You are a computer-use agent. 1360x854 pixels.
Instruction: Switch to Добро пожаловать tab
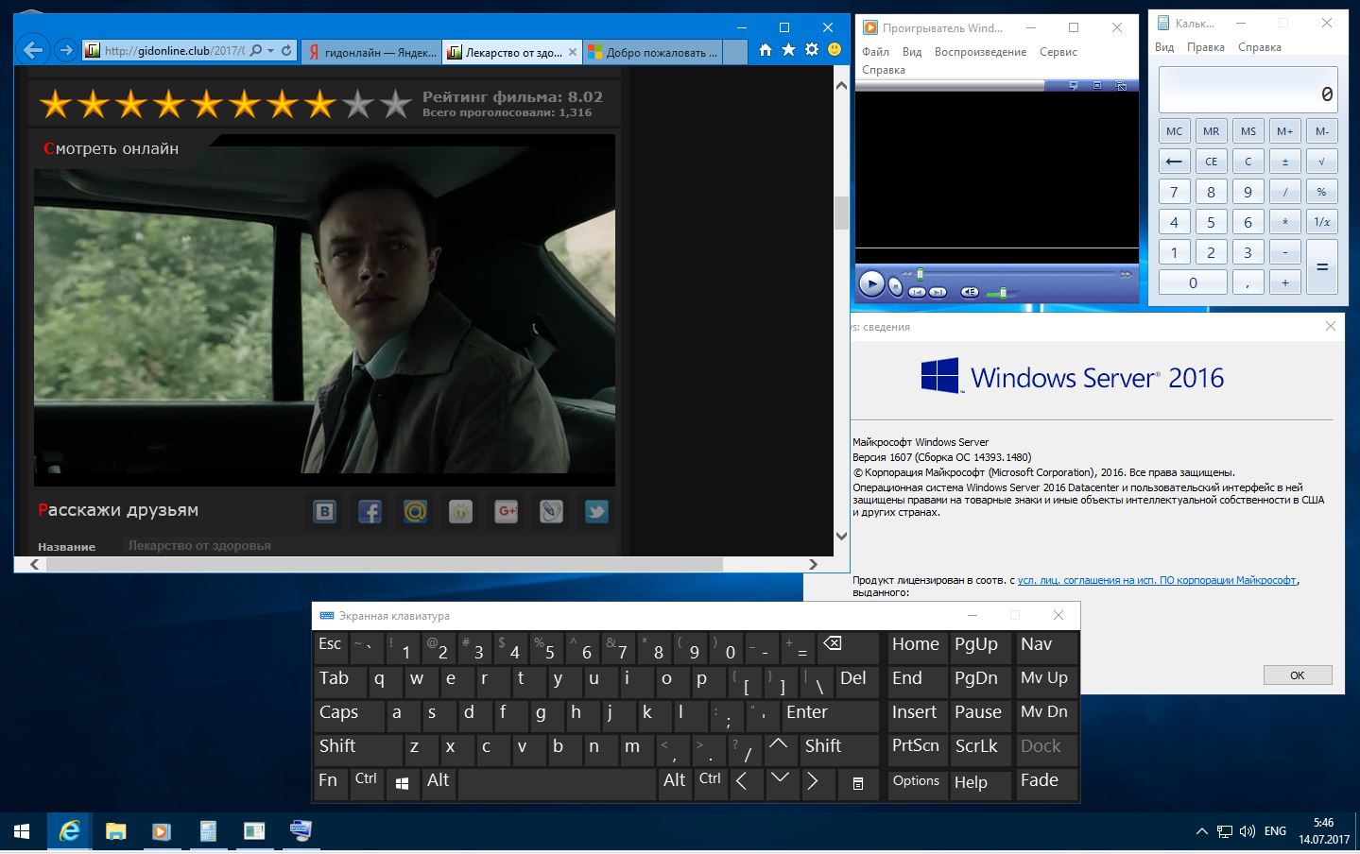653,52
